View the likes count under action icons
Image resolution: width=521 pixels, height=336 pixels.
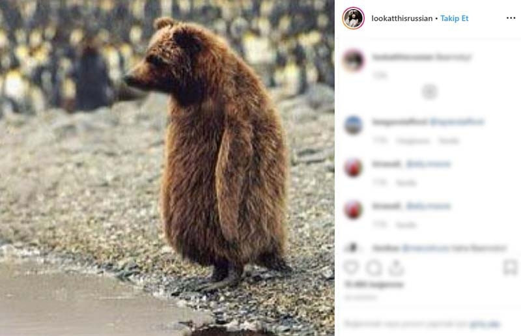[x=374, y=284]
